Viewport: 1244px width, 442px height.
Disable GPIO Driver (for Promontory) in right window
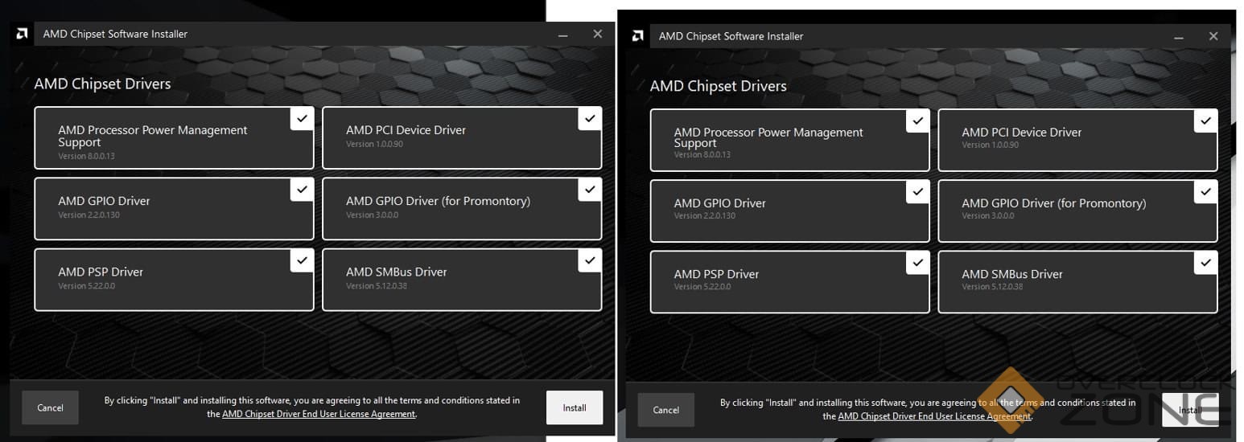[x=1205, y=192]
